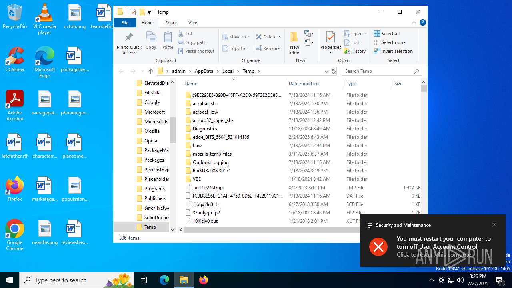This screenshot has width=512, height=288.
Task: Open Explorer Help question mark icon
Action: [x=422, y=23]
